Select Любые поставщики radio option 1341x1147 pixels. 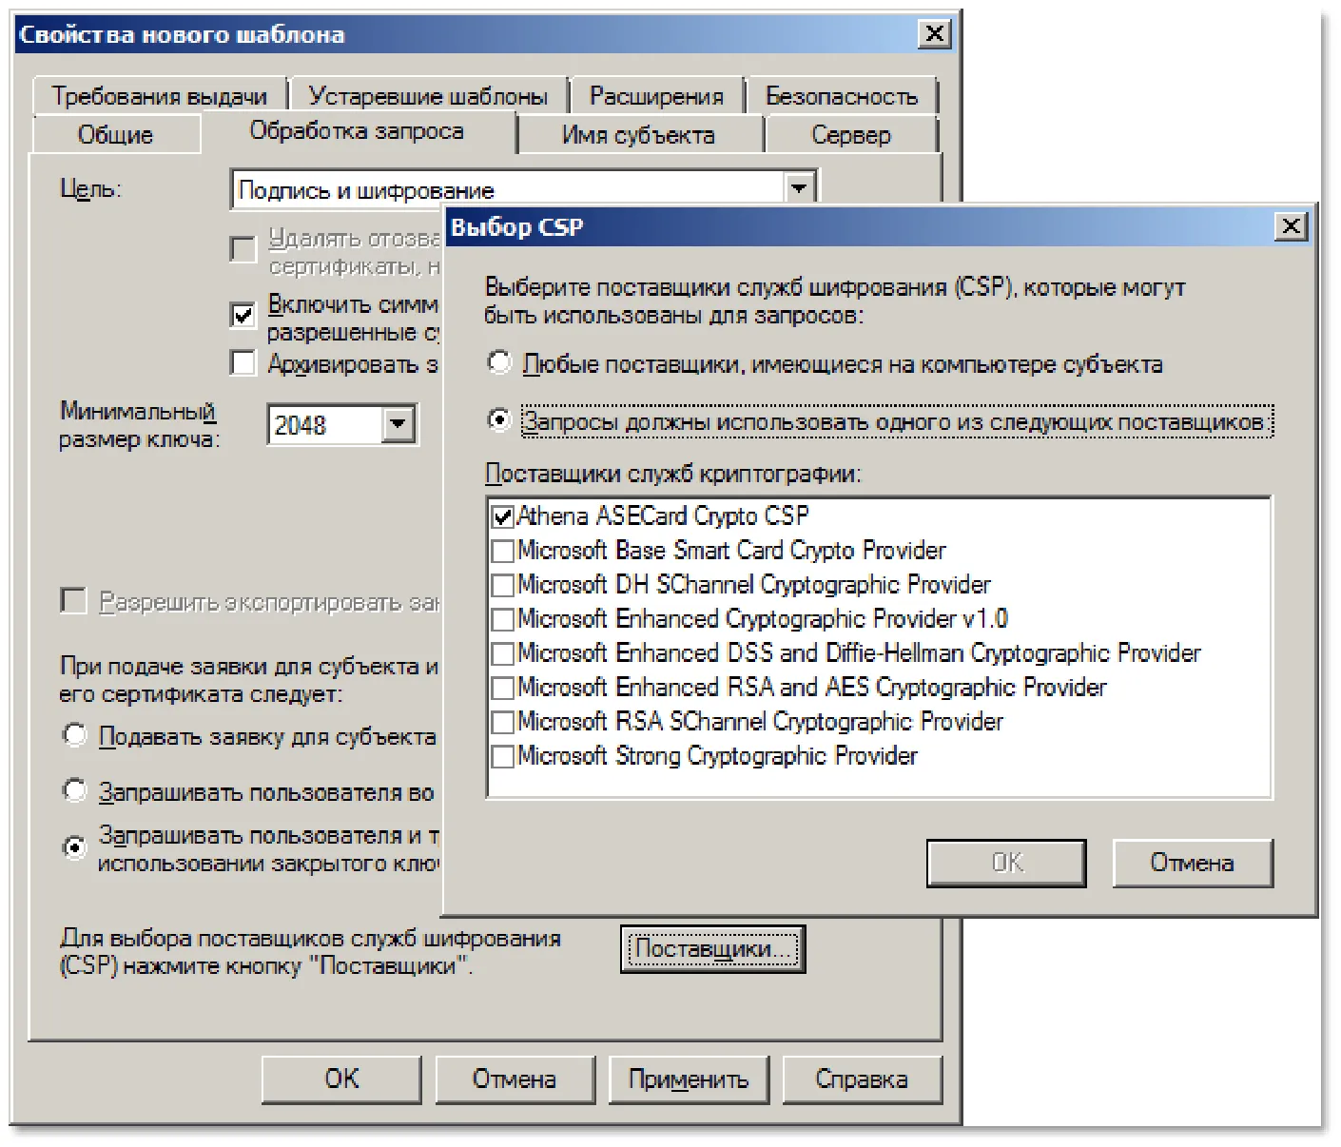coord(499,362)
